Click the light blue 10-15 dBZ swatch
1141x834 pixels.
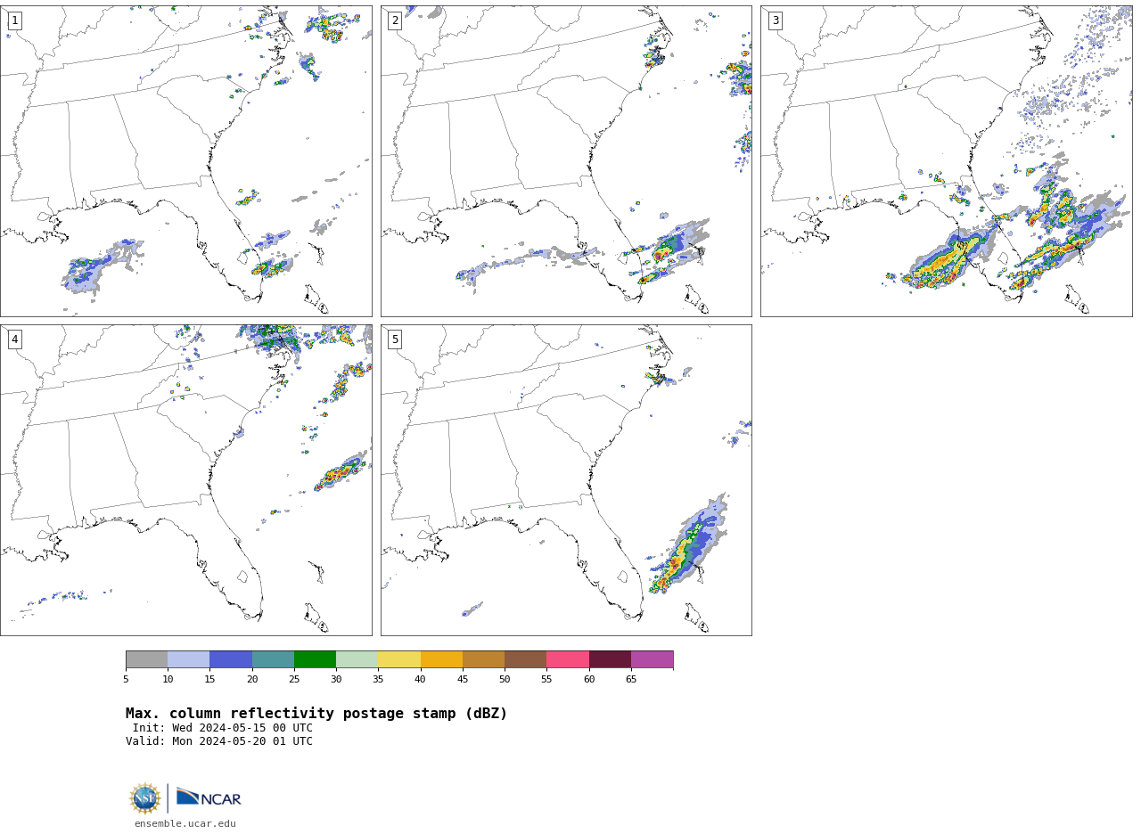click(189, 659)
